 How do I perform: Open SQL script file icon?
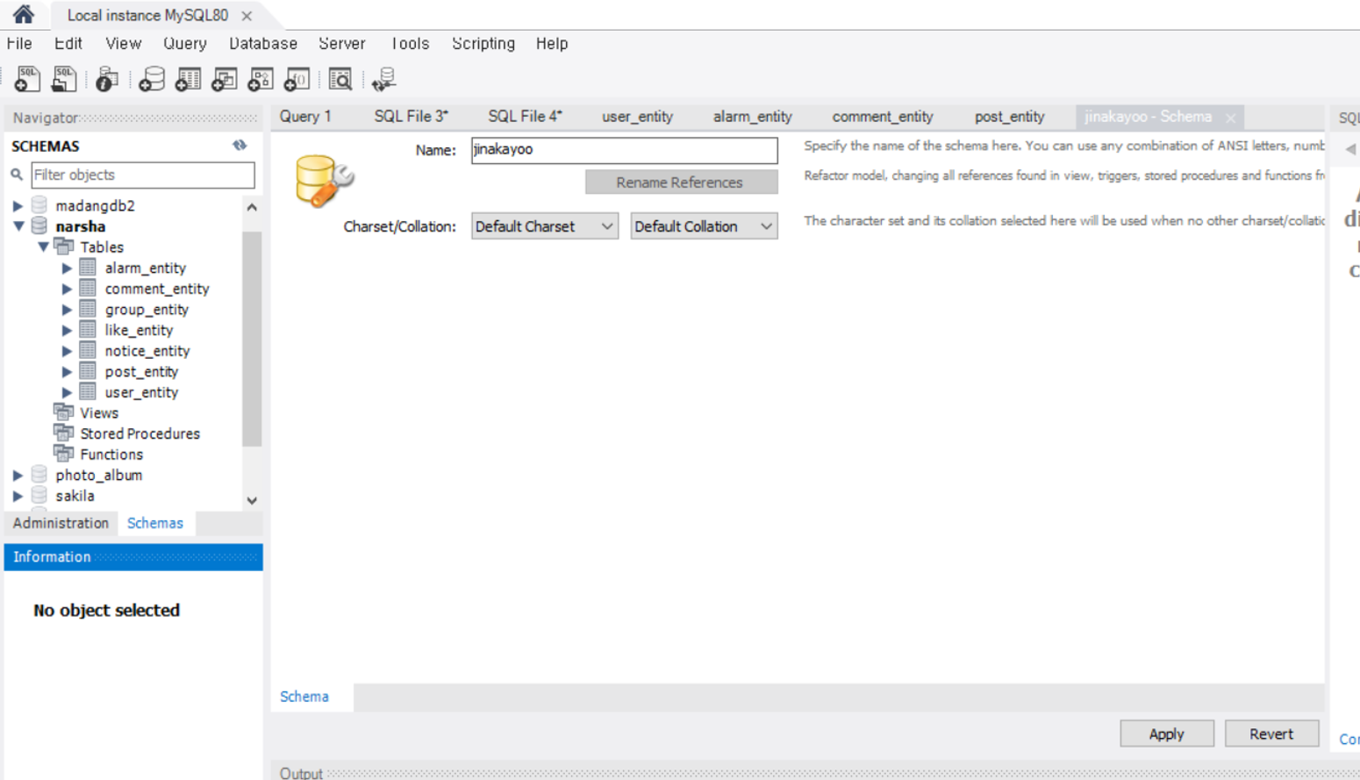pyautogui.click(x=63, y=79)
